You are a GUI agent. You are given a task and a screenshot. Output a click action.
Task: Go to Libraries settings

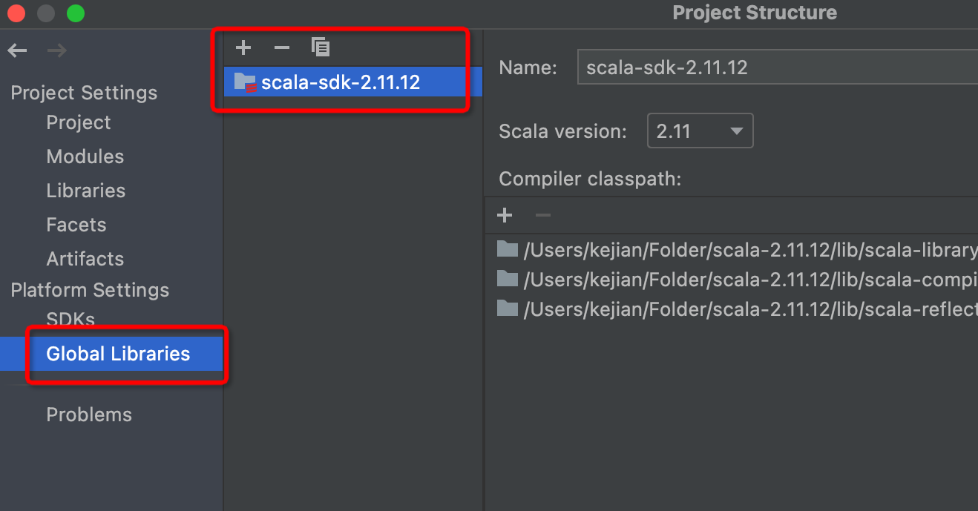(85, 191)
